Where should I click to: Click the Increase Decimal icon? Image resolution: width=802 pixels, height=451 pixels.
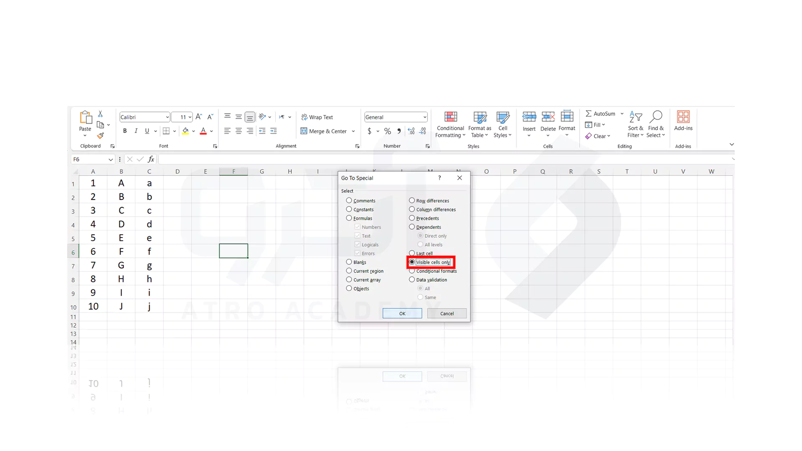click(x=411, y=131)
